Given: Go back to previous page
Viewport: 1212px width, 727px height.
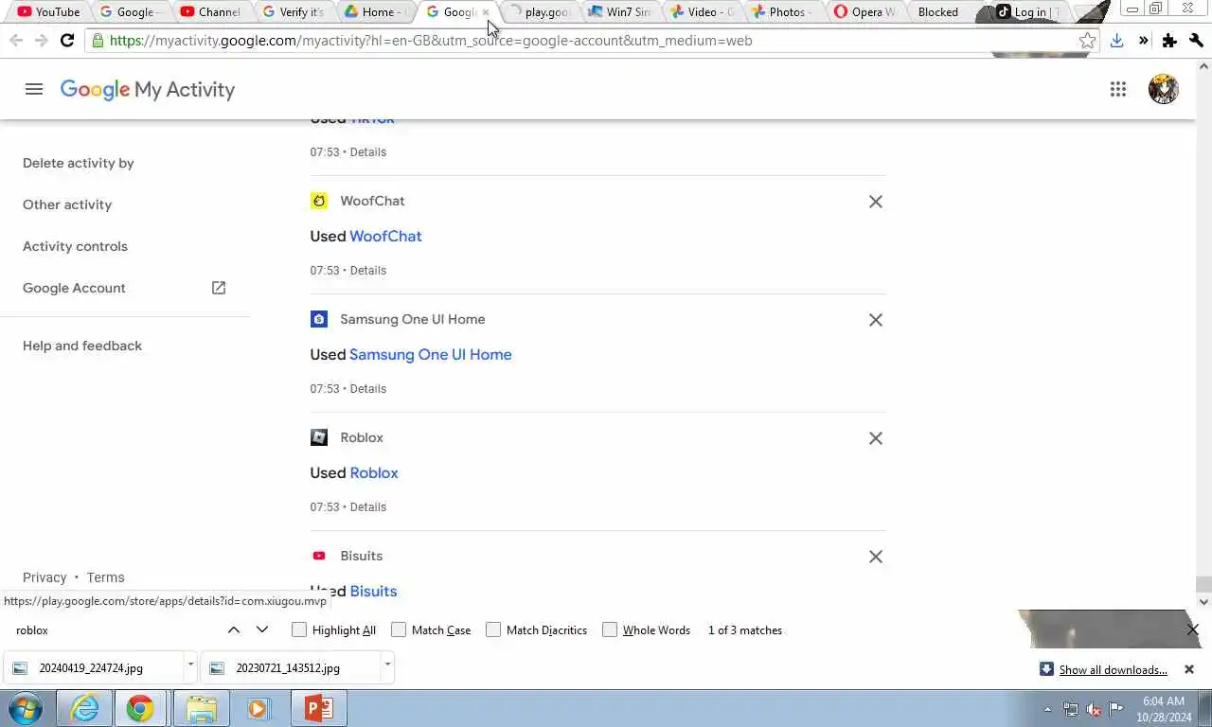Looking at the screenshot, I should pyautogui.click(x=16, y=41).
